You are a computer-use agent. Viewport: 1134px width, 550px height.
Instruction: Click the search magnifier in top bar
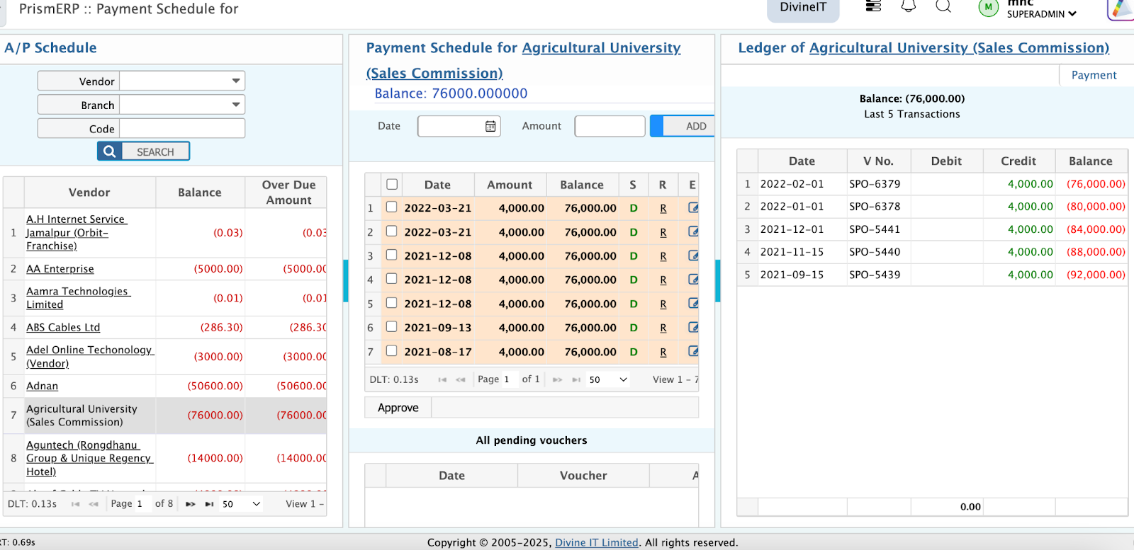[x=943, y=6]
